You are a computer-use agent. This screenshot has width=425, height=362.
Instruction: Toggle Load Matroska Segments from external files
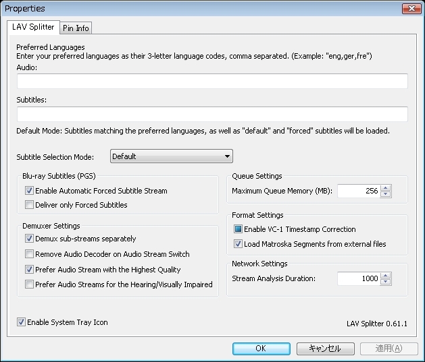pyautogui.click(x=238, y=244)
